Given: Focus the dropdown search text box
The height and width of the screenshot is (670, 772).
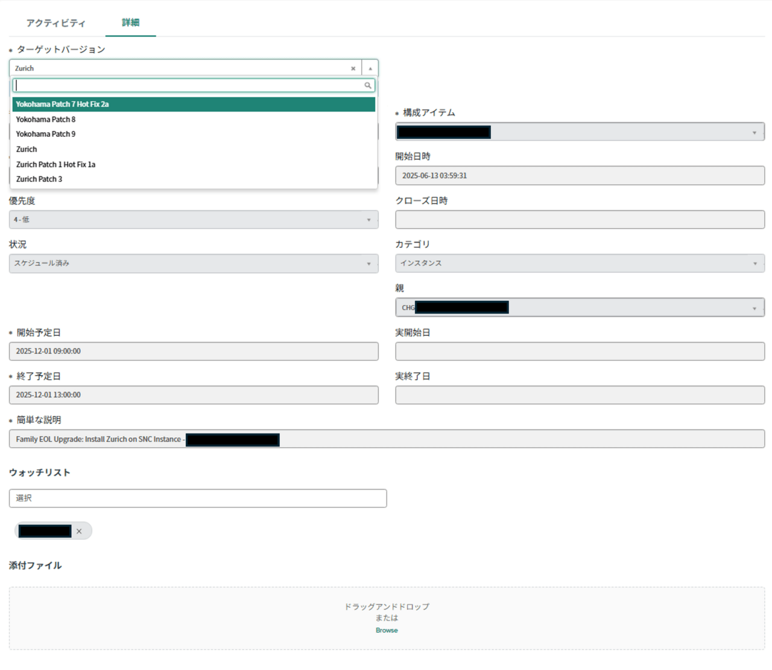Looking at the screenshot, I should (x=187, y=86).
